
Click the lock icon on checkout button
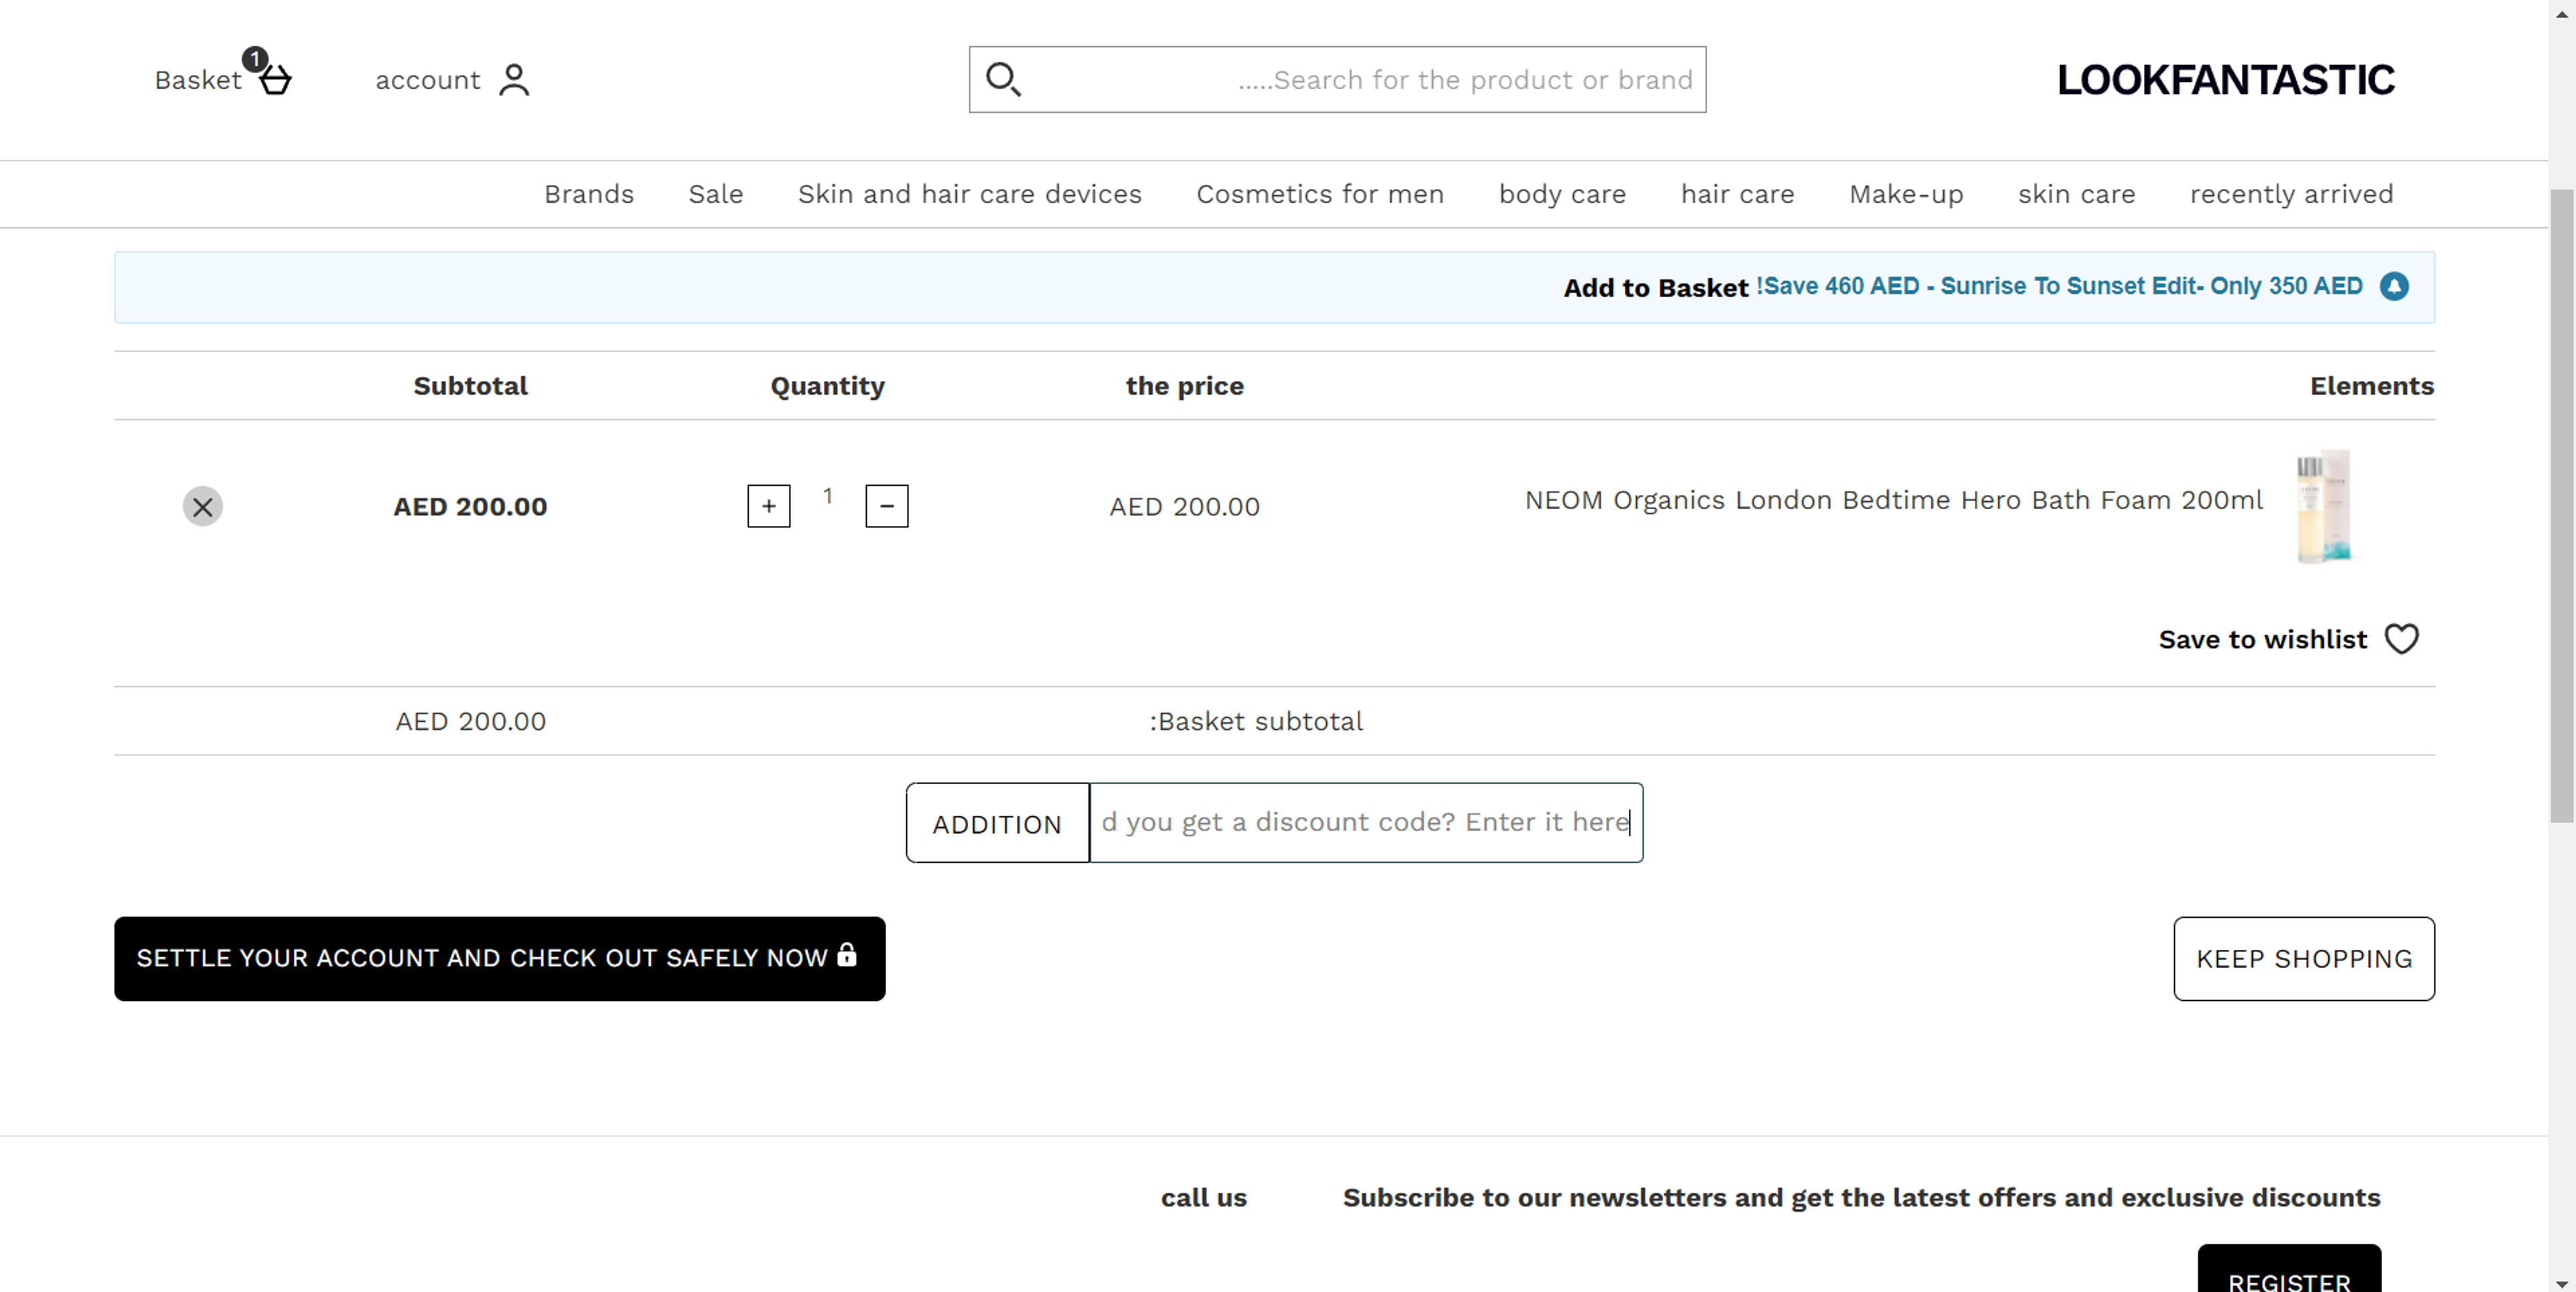pos(847,955)
